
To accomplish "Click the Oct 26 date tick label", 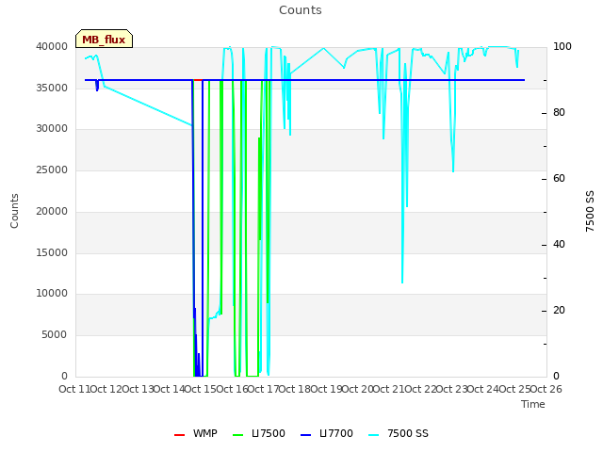I will pos(546,389).
